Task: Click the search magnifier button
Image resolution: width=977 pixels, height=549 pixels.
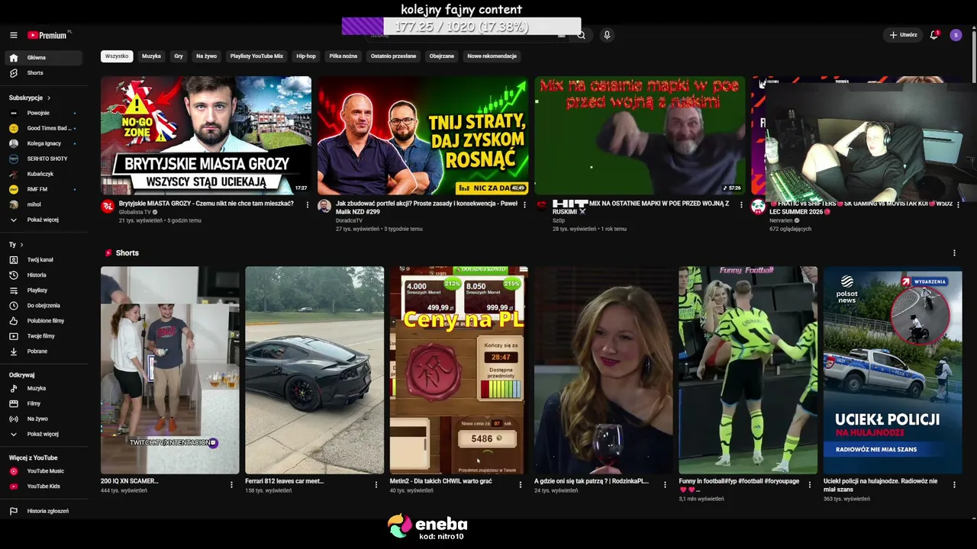Action: click(581, 35)
